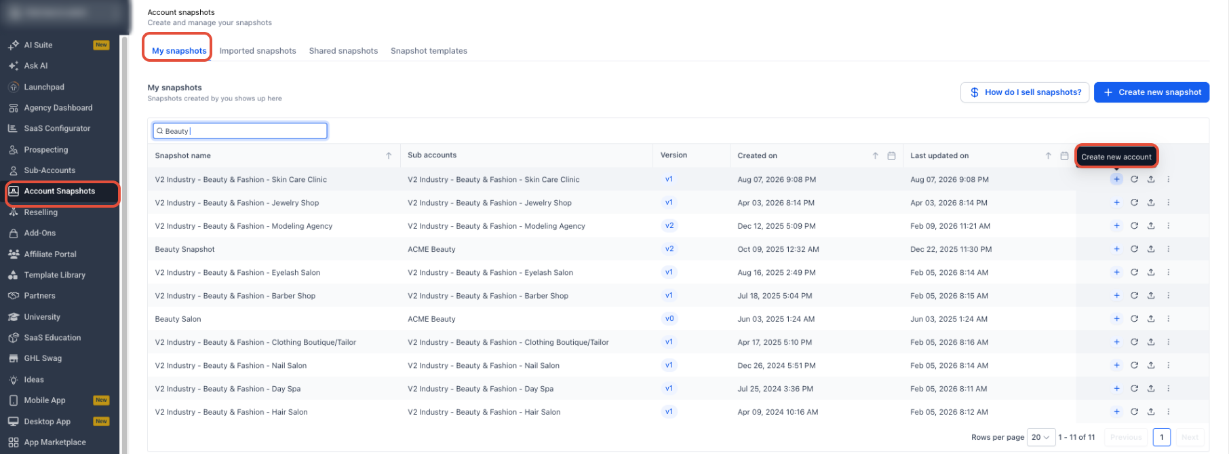Viewport: 1229px width, 454px height.
Task: Click page 1 pagination button
Action: point(1161,437)
